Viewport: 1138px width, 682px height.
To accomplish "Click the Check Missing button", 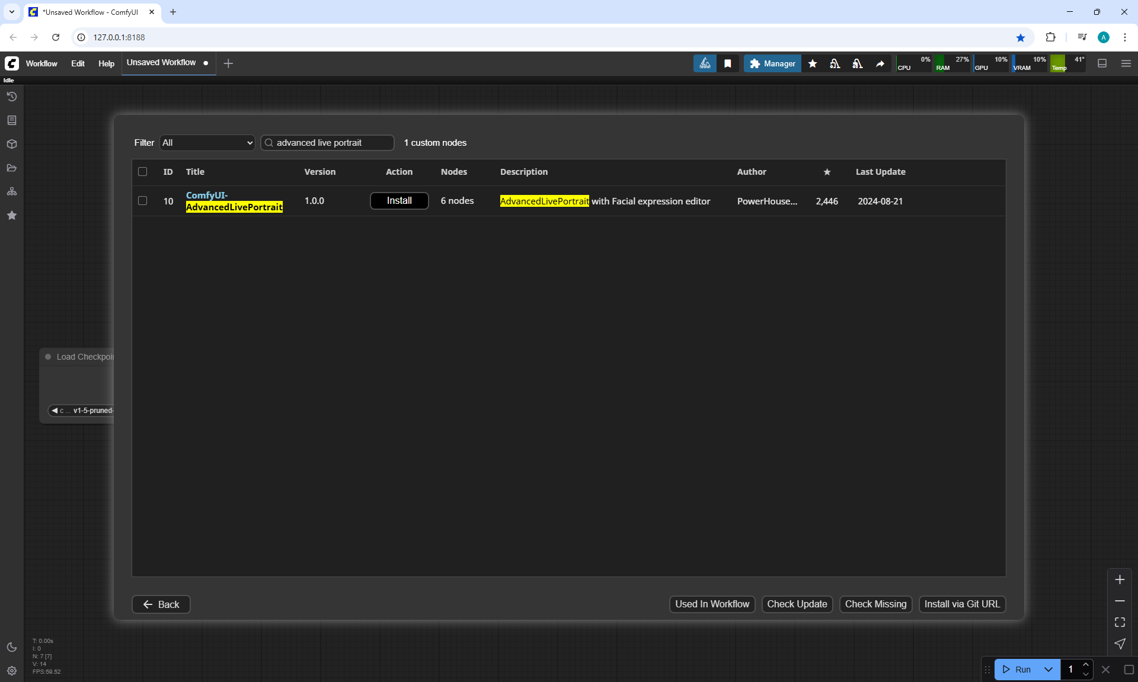I will pos(875,604).
